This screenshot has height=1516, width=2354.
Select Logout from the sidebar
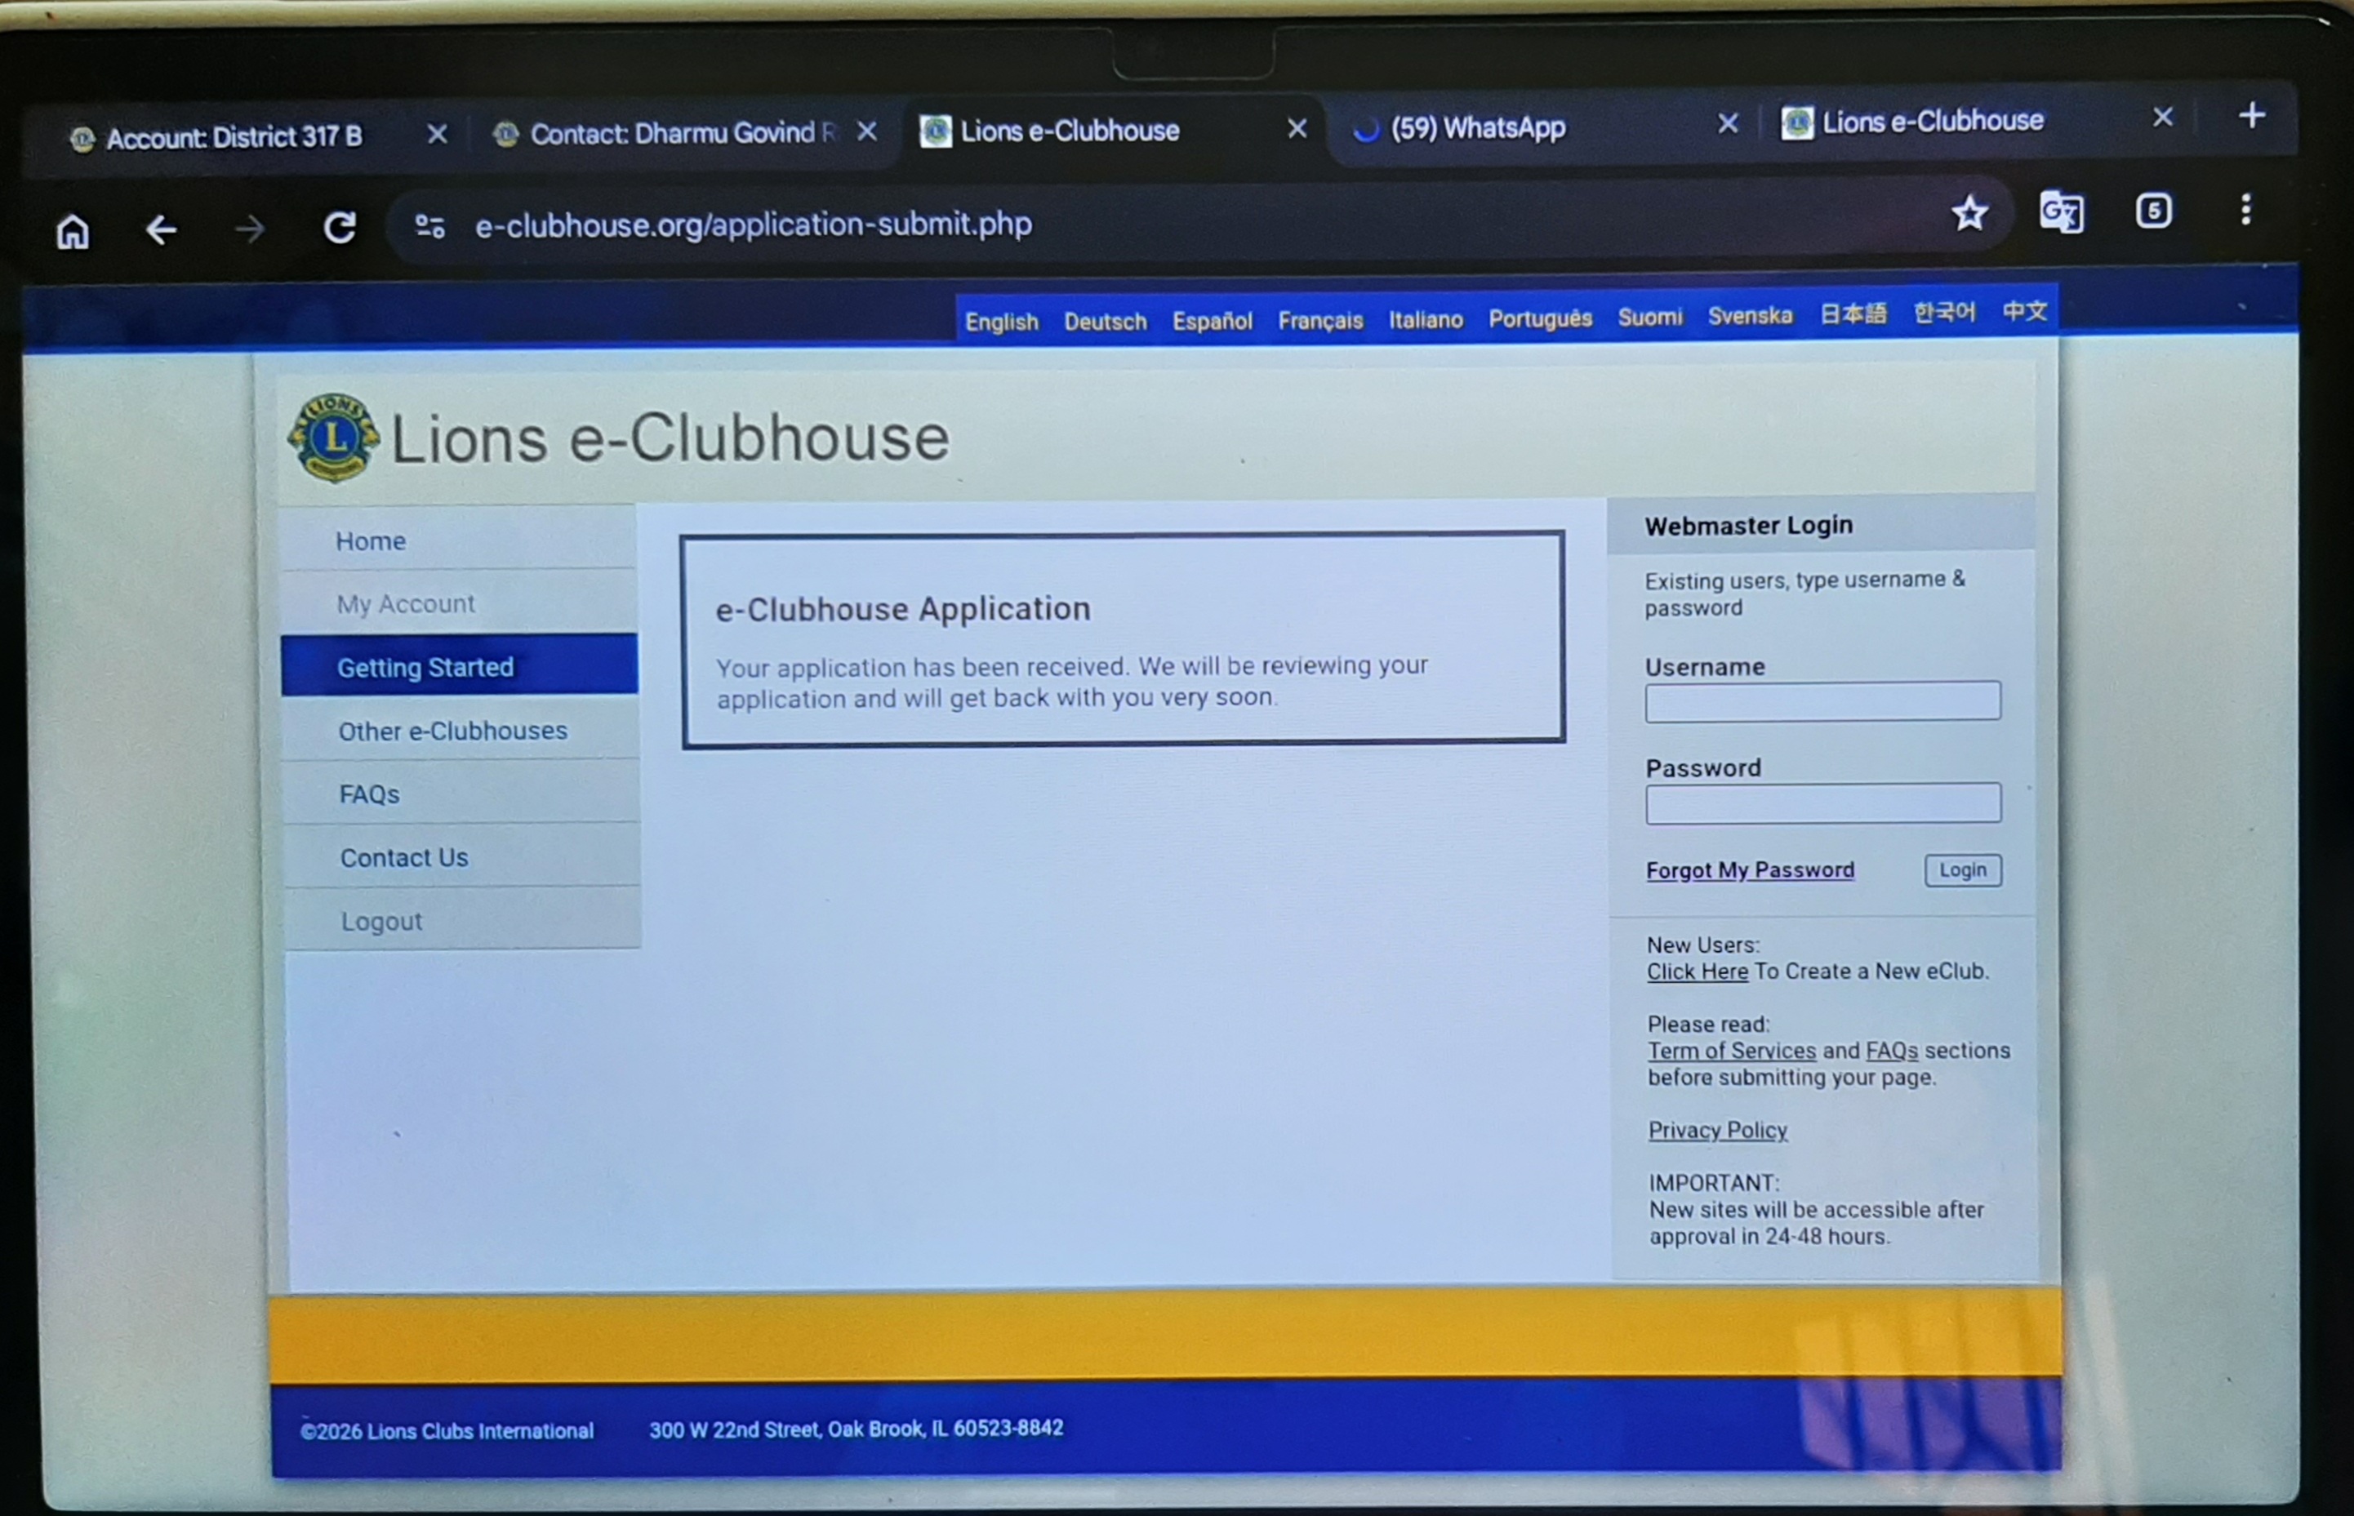point(382,920)
